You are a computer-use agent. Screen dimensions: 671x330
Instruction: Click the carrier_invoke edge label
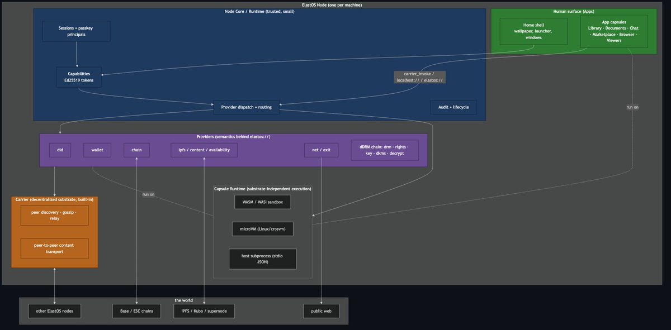pyautogui.click(x=420, y=77)
